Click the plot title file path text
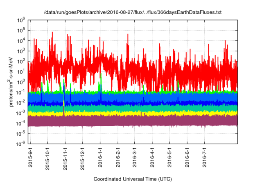Viewport: 262px width, 183px height. (x=133, y=12)
